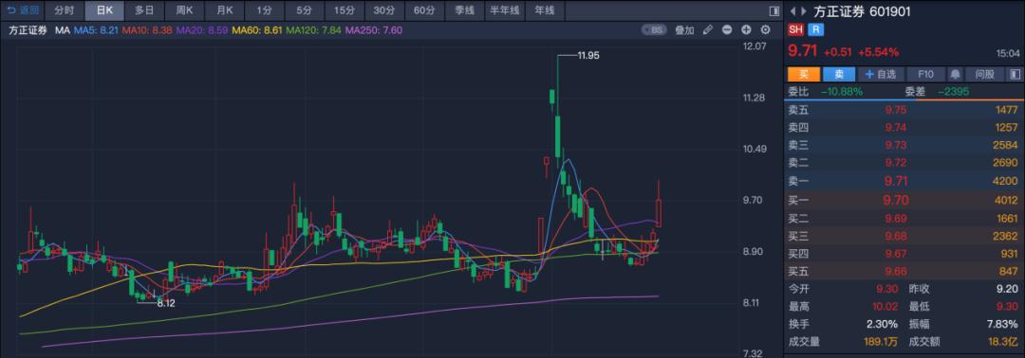Select the 5分 period tab
This screenshot has height=358, width=1025.
tap(304, 10)
